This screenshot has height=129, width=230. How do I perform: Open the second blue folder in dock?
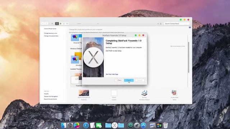pyautogui.click(x=121, y=125)
